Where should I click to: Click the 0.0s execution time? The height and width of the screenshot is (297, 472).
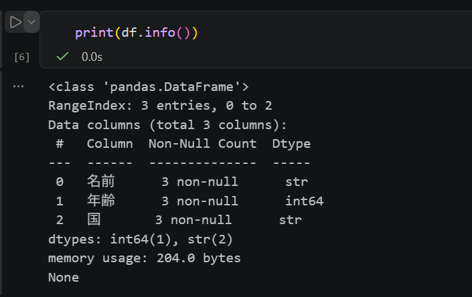[x=92, y=56]
